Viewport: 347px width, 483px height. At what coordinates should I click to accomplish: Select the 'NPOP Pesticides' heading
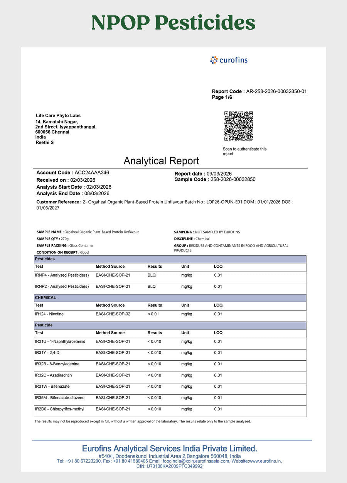[173, 23]
